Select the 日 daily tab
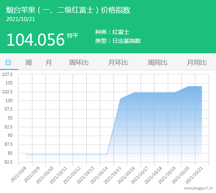Viewport: 216px width, 193px height. [8, 63]
